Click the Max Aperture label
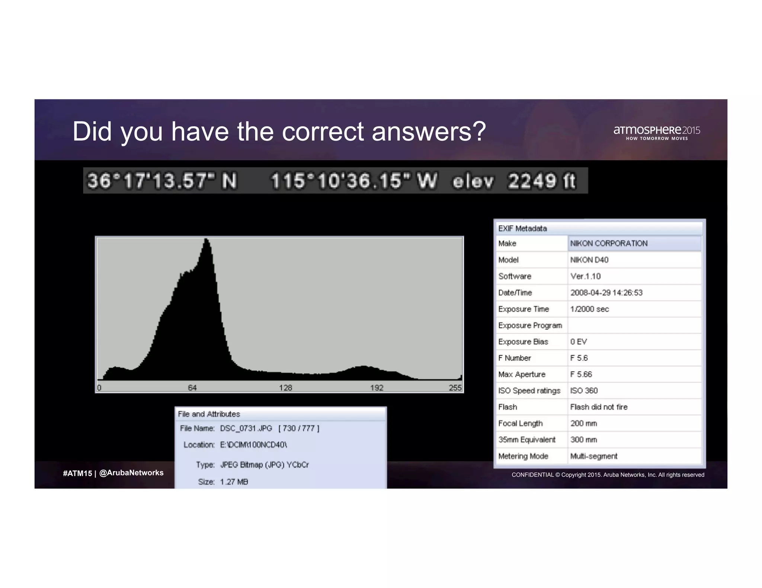Image resolution: width=762 pixels, height=588 pixels. (x=522, y=374)
